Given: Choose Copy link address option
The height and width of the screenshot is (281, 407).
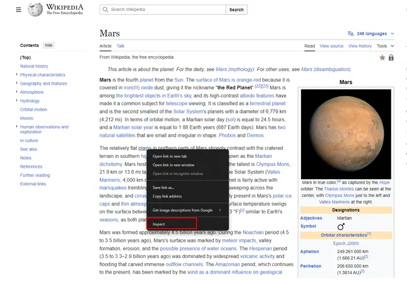Looking at the screenshot, I should pyautogui.click(x=187, y=196).
